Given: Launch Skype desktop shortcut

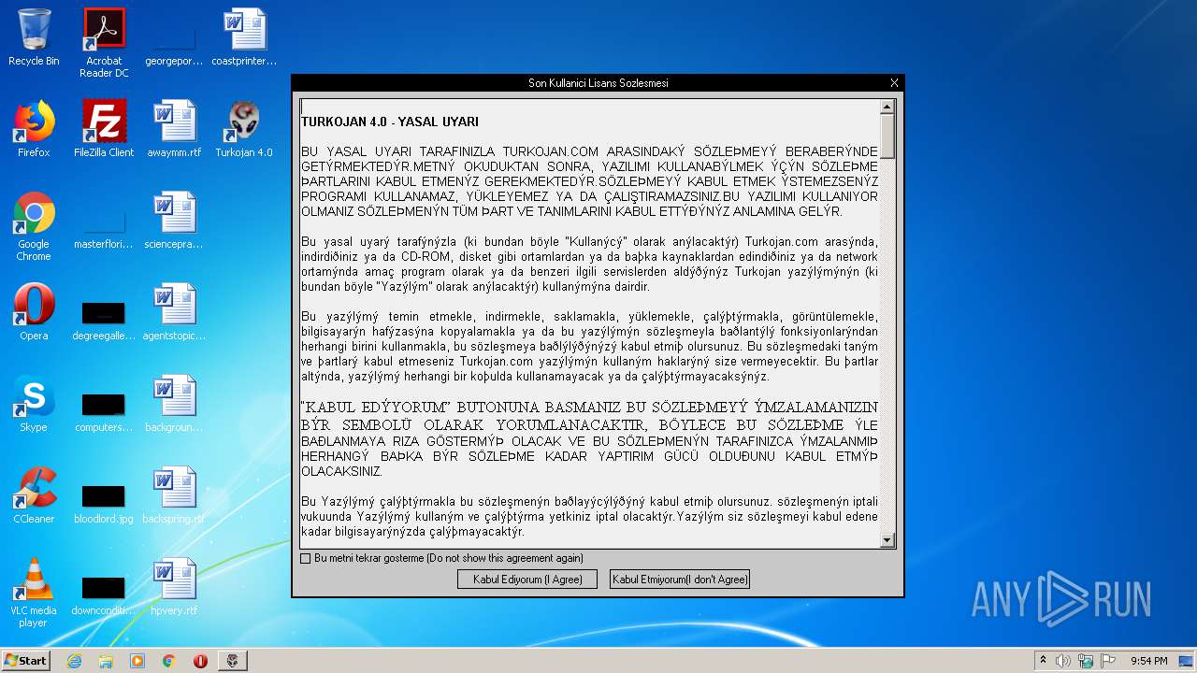Looking at the screenshot, I should 34,405.
